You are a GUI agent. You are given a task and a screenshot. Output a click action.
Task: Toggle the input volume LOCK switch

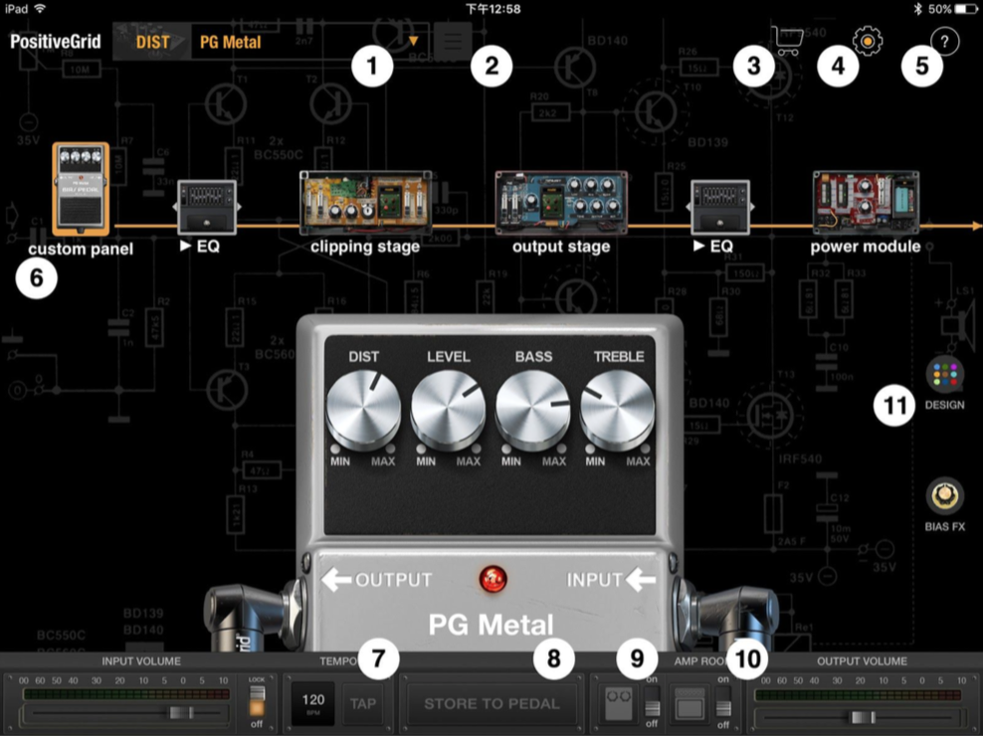point(257,701)
